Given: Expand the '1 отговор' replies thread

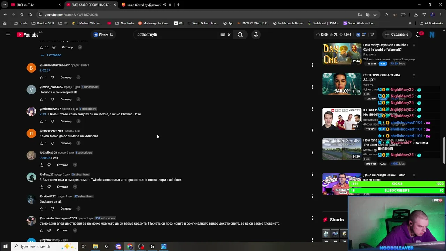Looking at the screenshot, I should coord(51,55).
